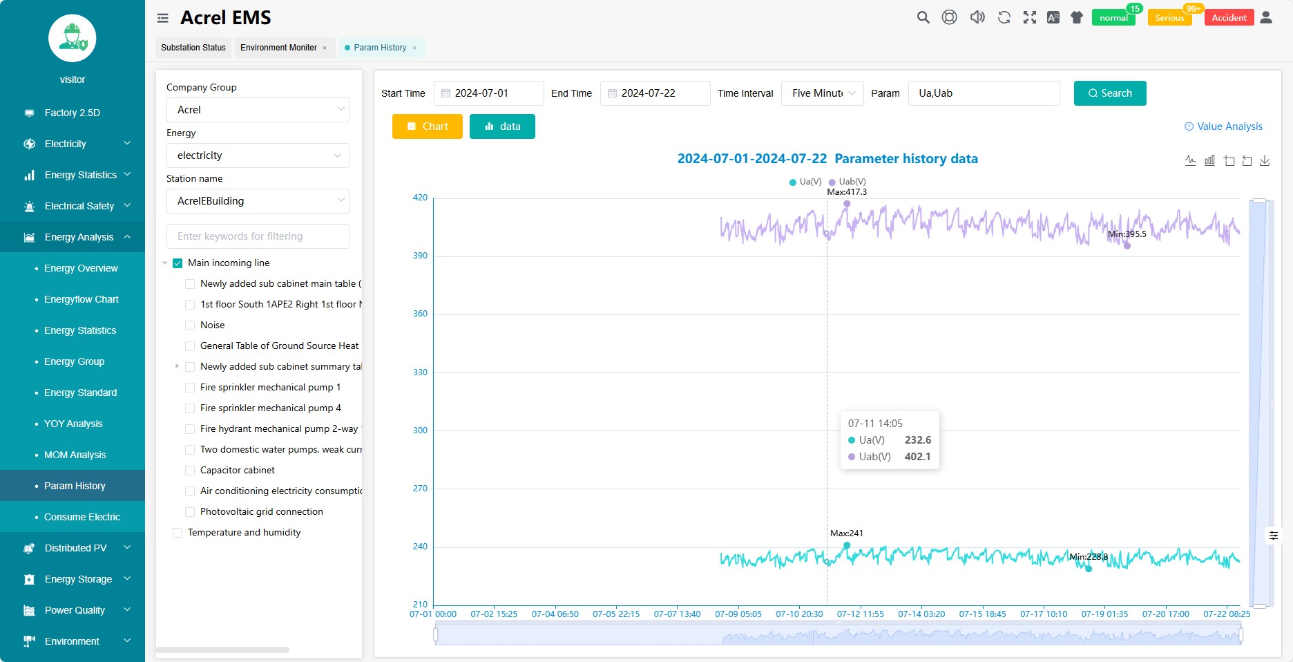Image resolution: width=1293 pixels, height=662 pixels.
Task: Switch to the Environment Moniter tab
Action: [x=278, y=48]
